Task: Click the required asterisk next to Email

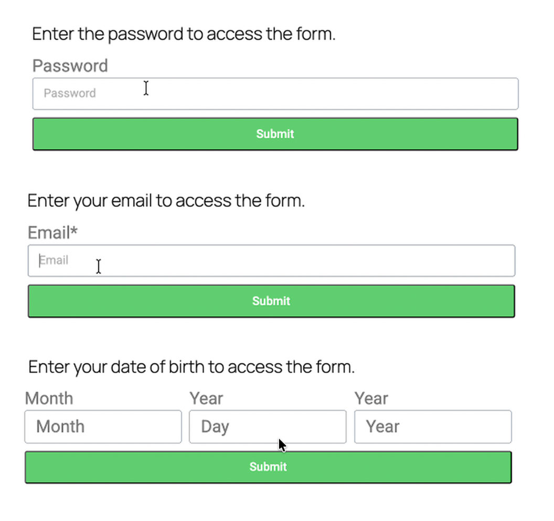Action: click(x=74, y=231)
